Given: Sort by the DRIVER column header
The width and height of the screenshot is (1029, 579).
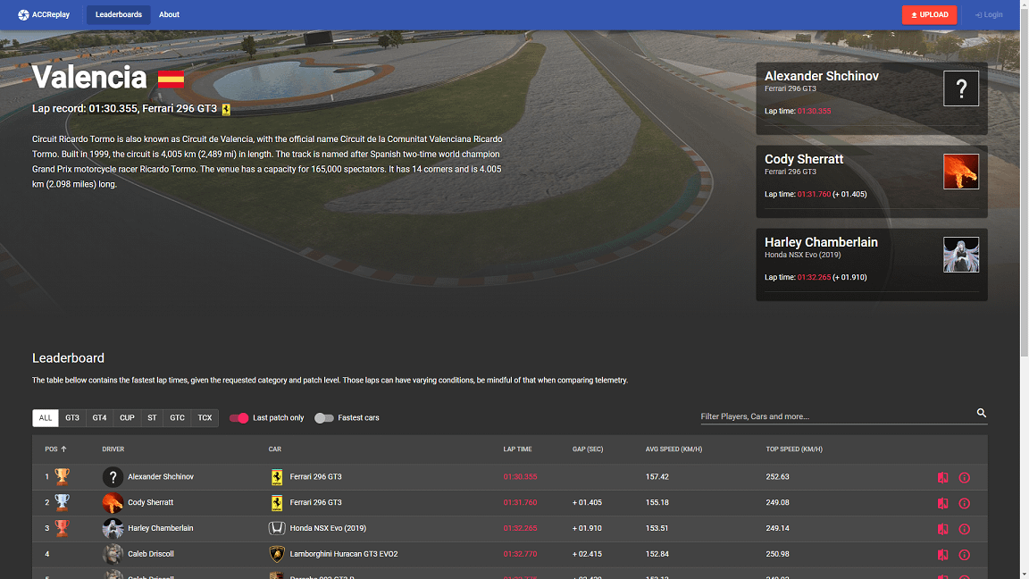Looking at the screenshot, I should tap(113, 449).
